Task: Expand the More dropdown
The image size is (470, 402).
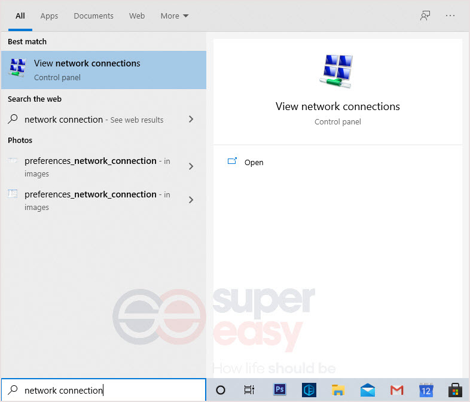Action: (x=175, y=16)
